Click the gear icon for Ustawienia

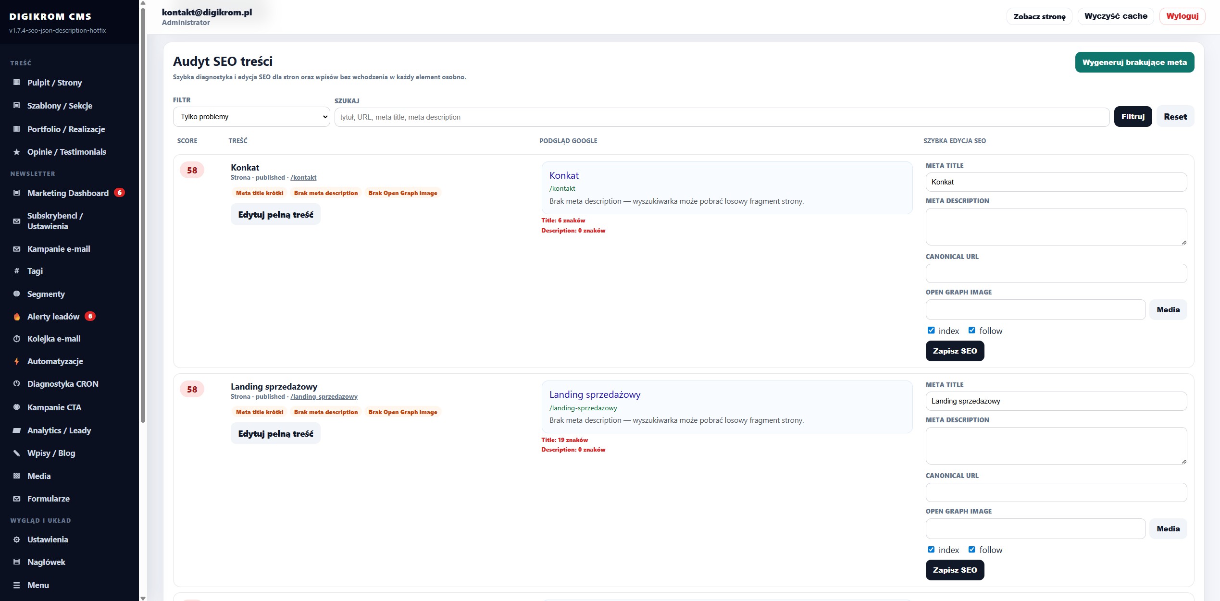[x=17, y=540]
